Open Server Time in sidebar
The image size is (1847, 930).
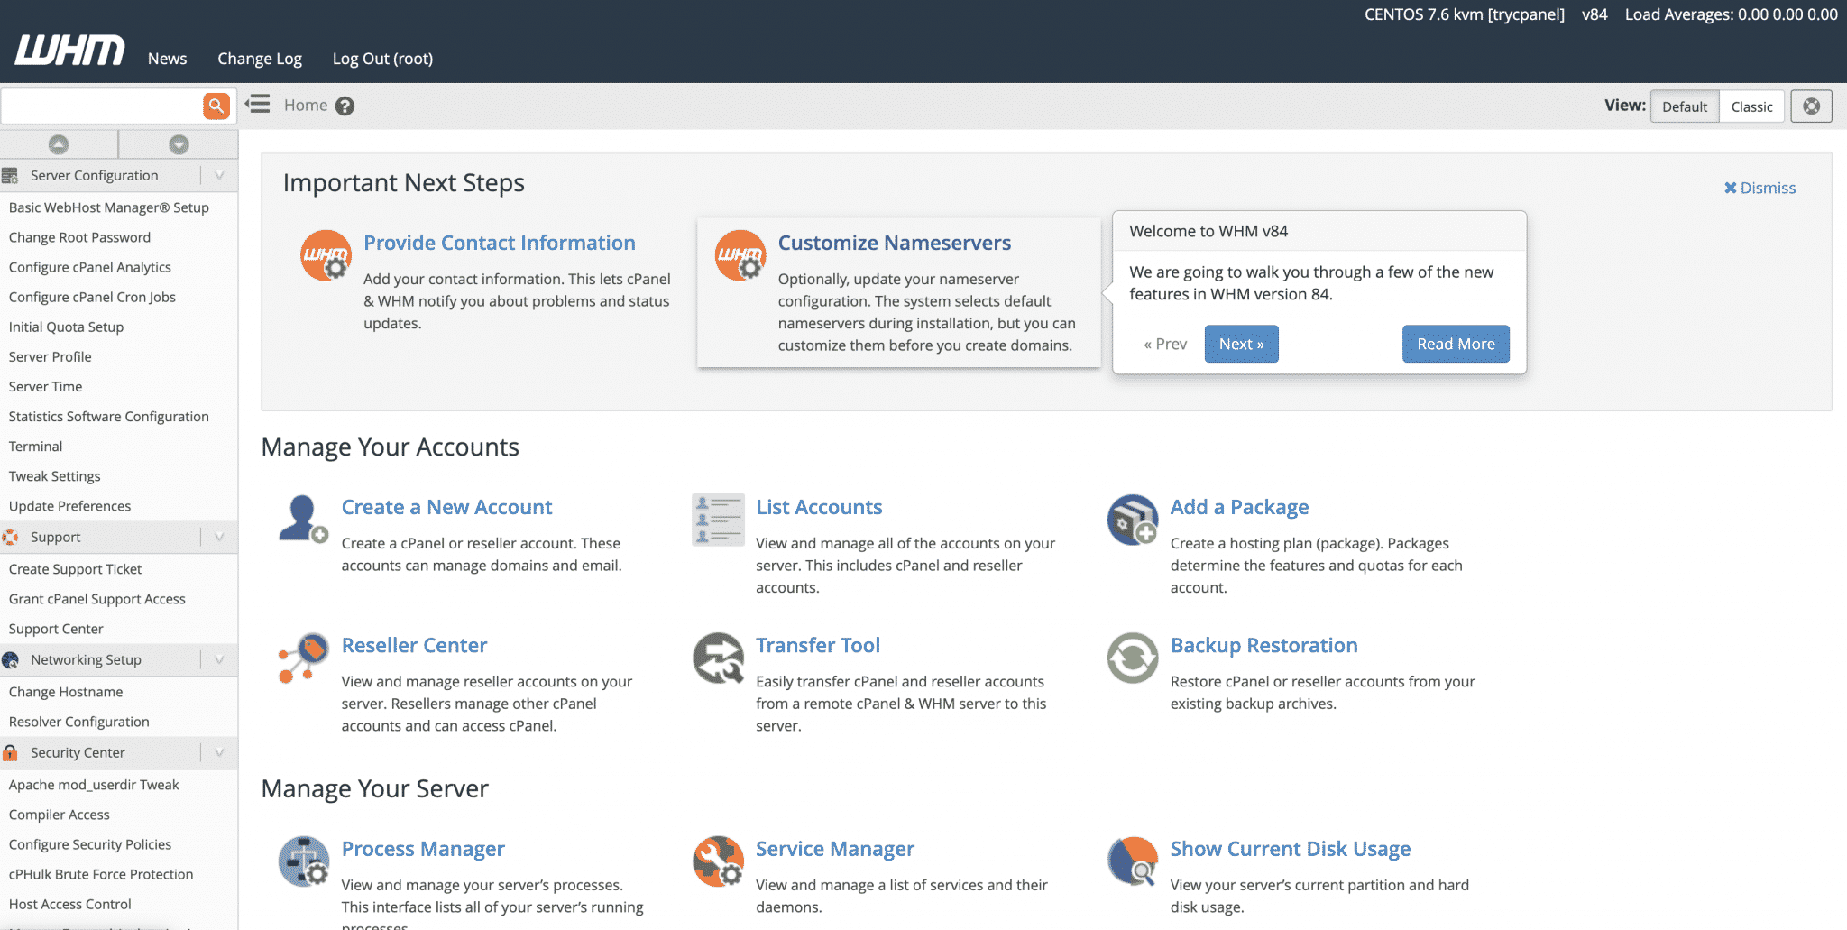coord(45,386)
